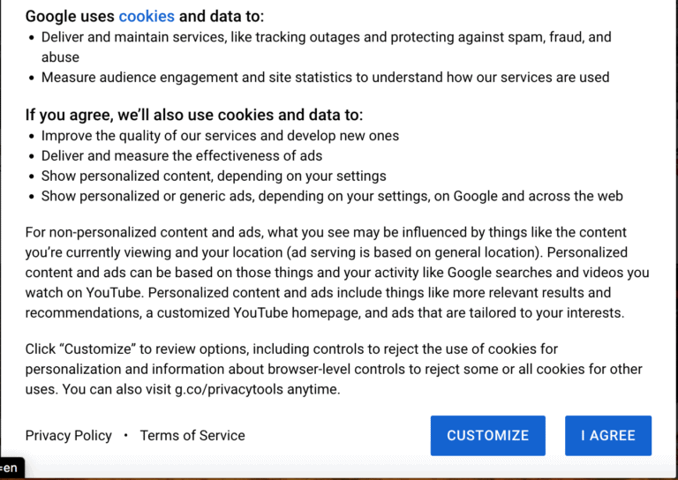Image resolution: width=678 pixels, height=480 pixels.
Task: Open the Terms of Service link
Action: 192,436
